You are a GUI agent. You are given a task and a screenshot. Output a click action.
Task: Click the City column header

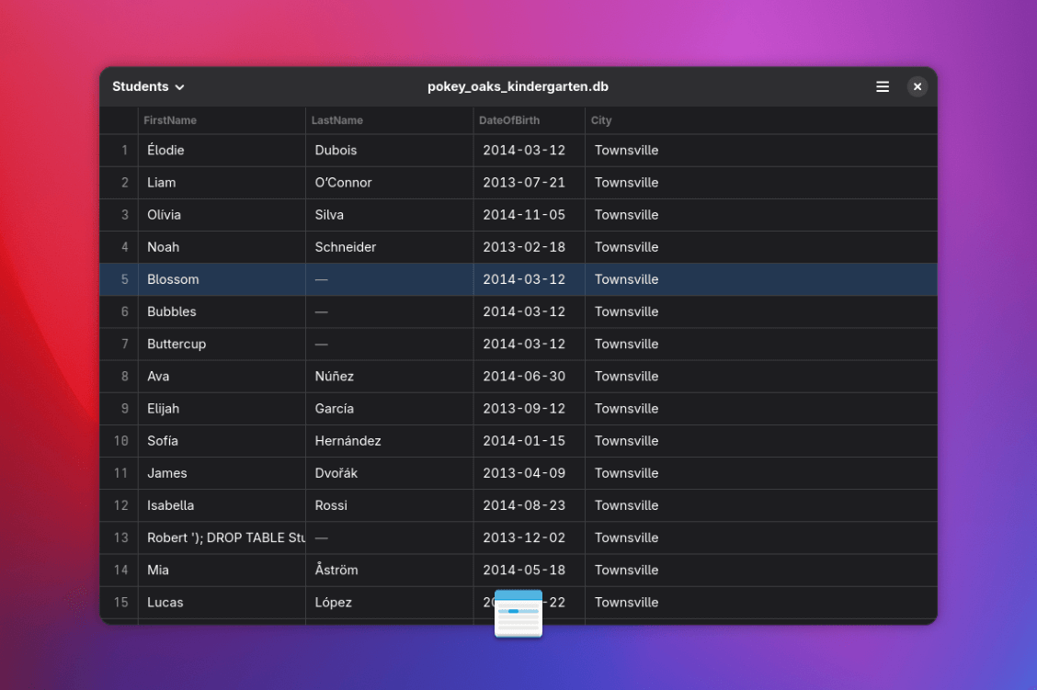601,120
